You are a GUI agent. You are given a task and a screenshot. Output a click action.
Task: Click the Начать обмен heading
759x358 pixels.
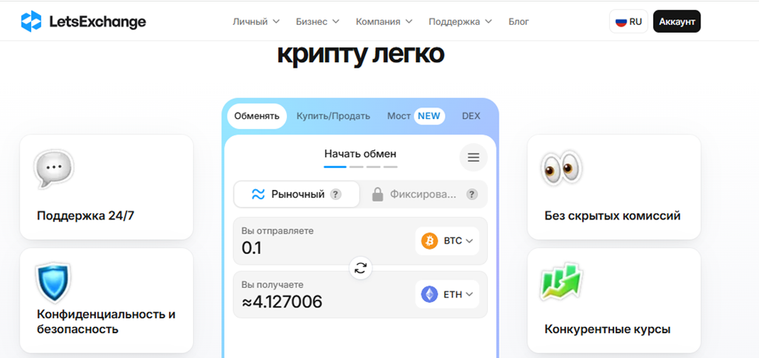pyautogui.click(x=360, y=153)
